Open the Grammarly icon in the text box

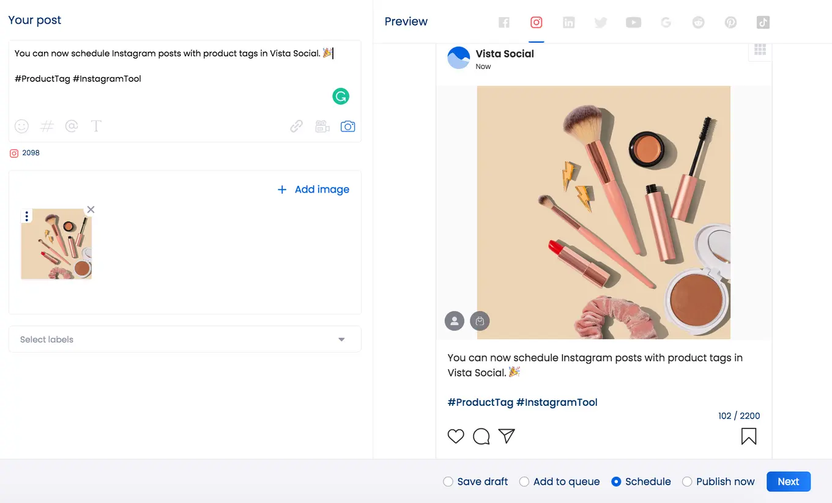(341, 96)
